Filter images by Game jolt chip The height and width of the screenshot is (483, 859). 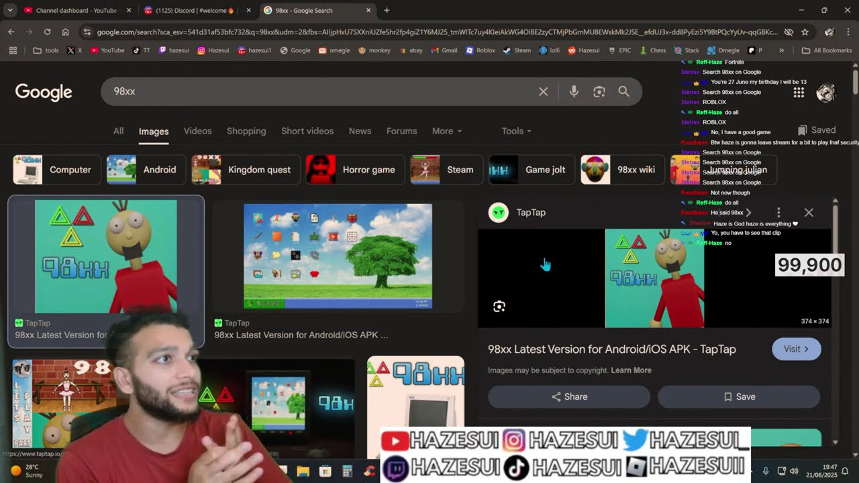tap(532, 170)
